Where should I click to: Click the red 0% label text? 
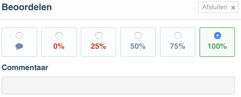coord(59,46)
